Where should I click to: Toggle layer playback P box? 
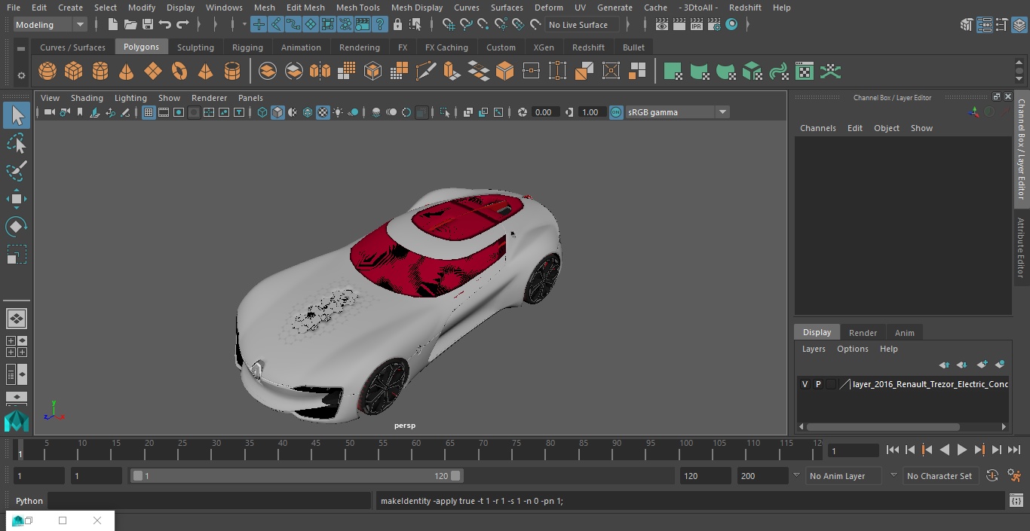coord(818,384)
